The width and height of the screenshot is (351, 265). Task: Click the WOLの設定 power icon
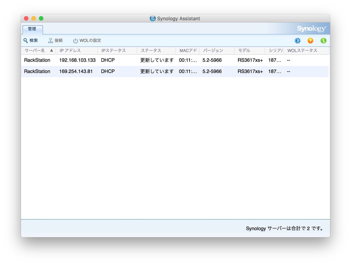(x=75, y=41)
